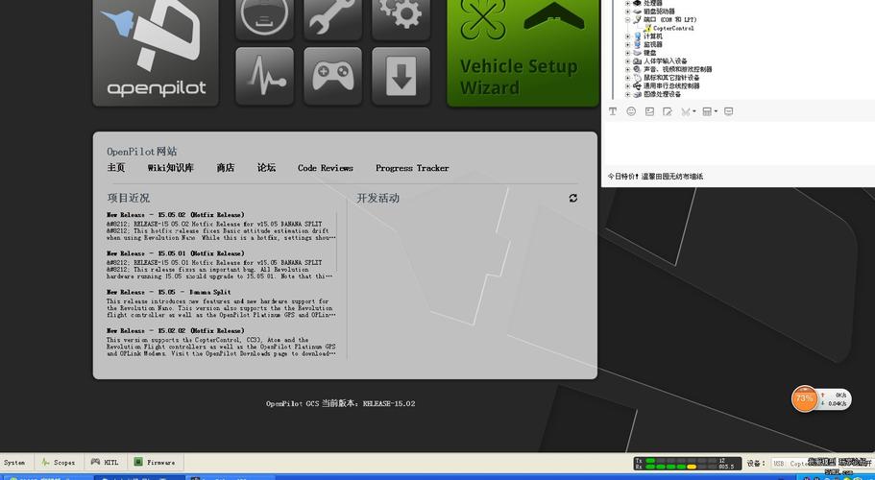The height and width of the screenshot is (480, 875).
Task: Open the scissors screenshot options arrow
Action: click(694, 111)
